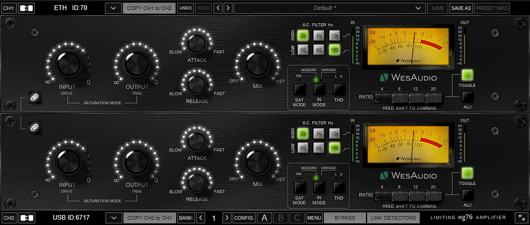
Task: Click channel 2 MIX dry/wet knob
Action: point(257,162)
